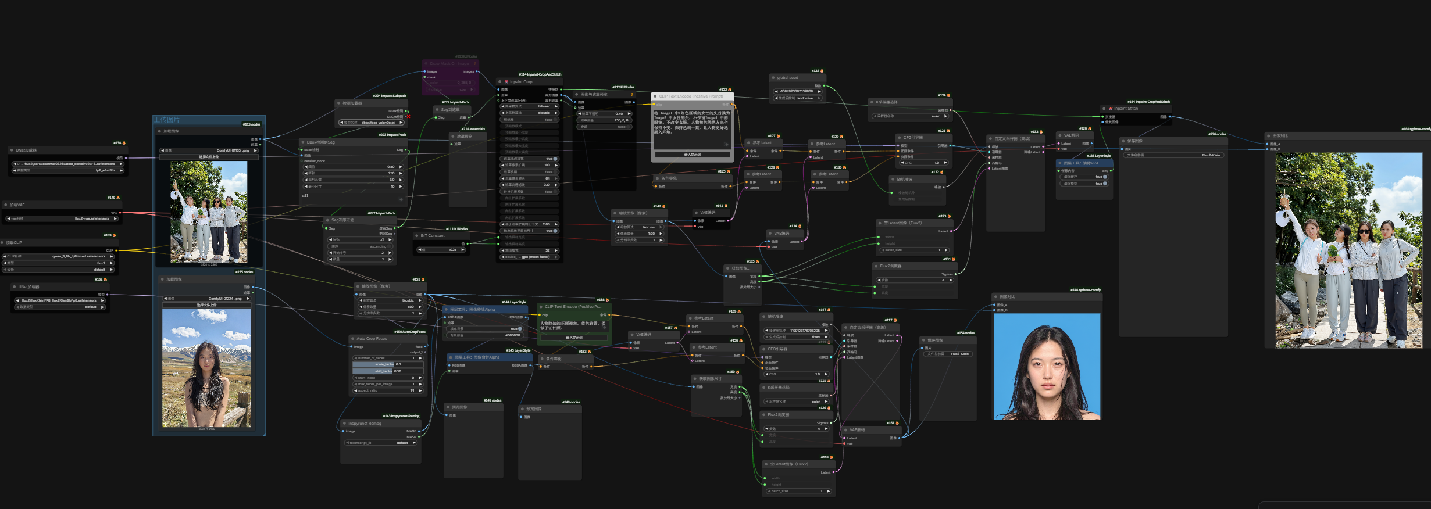This screenshot has height=509, width=1431.
Task: Increase the INT Constant value 1025
Action: click(x=463, y=250)
